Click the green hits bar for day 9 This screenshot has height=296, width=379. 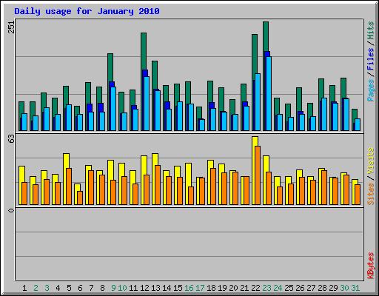(x=110, y=67)
